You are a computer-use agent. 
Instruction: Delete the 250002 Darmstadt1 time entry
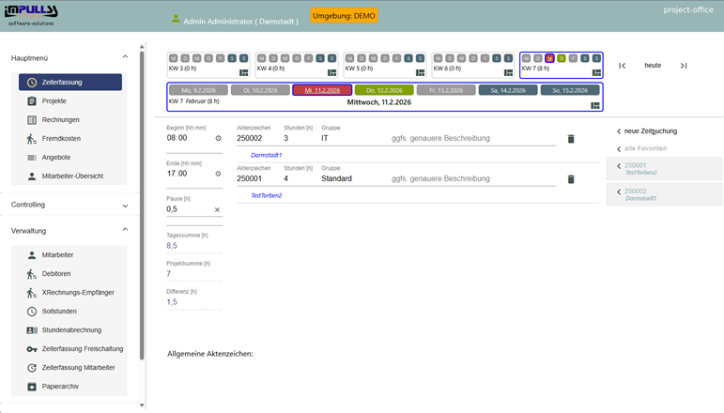pyautogui.click(x=570, y=139)
